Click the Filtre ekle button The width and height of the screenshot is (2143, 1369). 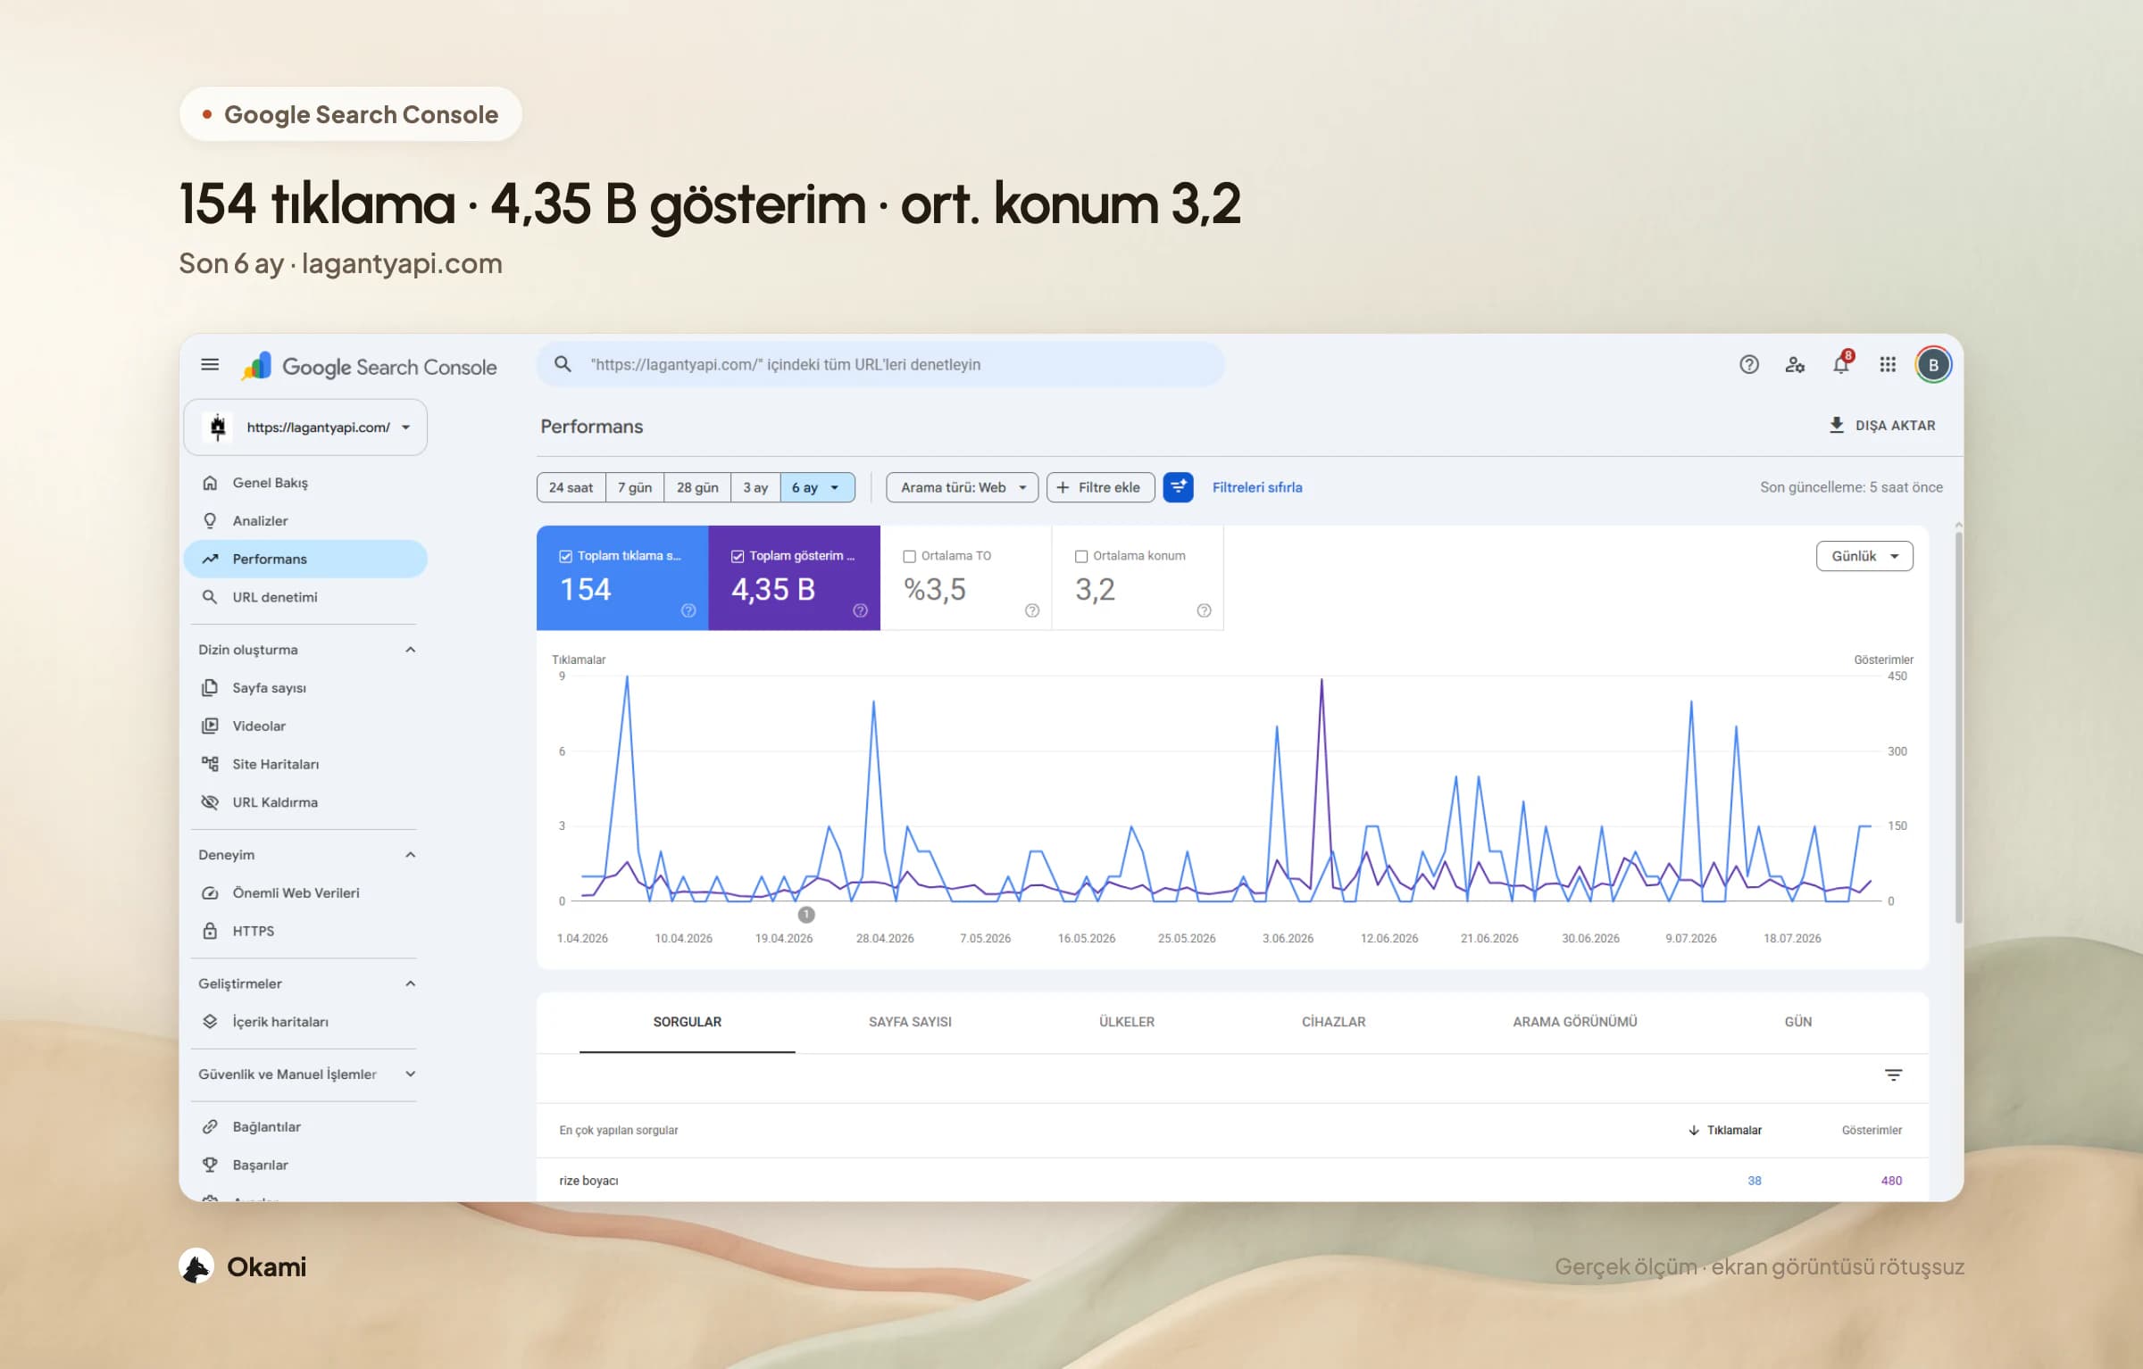click(x=1100, y=487)
